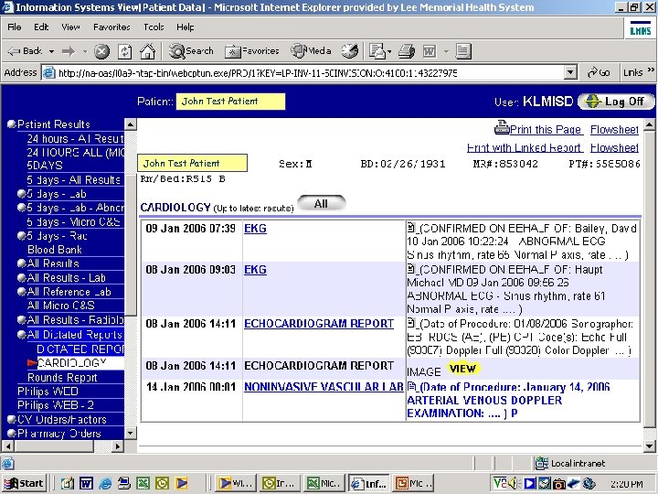Screen dimensions: 658x494
Task: Open the View menu
Action: click(70, 27)
